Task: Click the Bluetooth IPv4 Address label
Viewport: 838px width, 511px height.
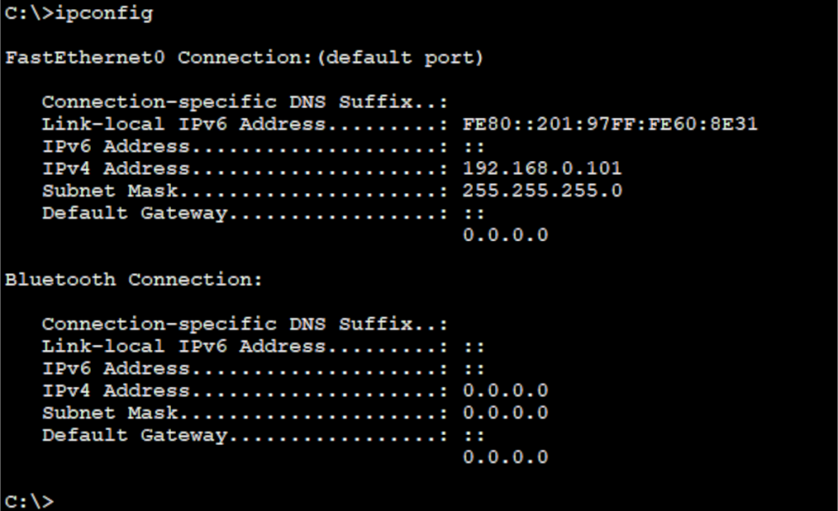Action: [115, 391]
